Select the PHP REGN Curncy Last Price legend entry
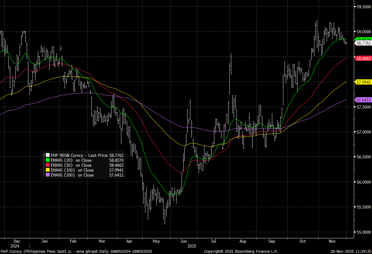The height and width of the screenshot is (254, 372). point(79,155)
